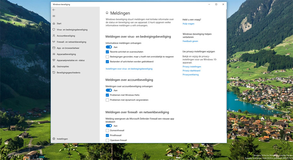Check the Domeinfirewall checkbox
Screen dimensions: 293x160
tap(107, 131)
